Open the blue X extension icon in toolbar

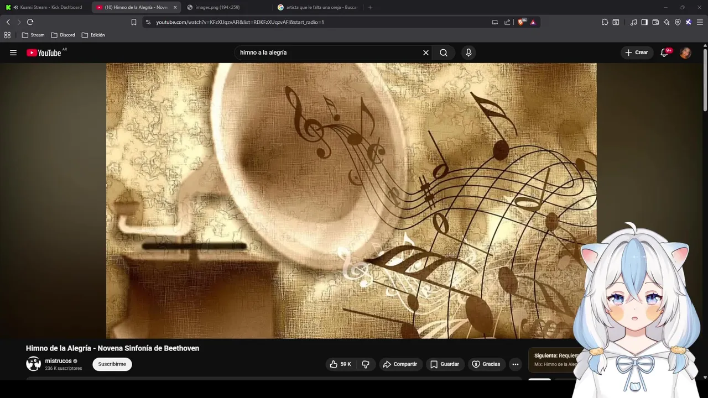[688, 22]
